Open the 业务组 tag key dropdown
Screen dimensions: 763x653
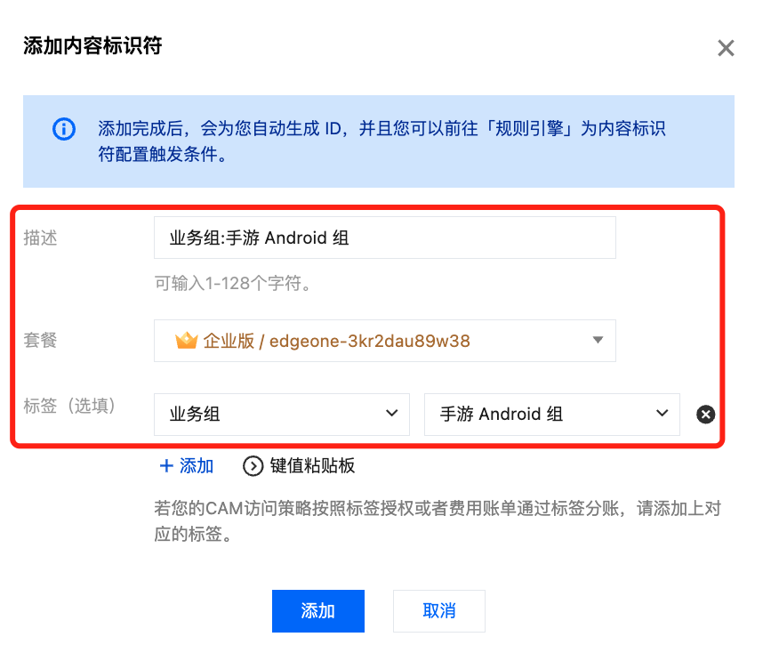coord(282,415)
